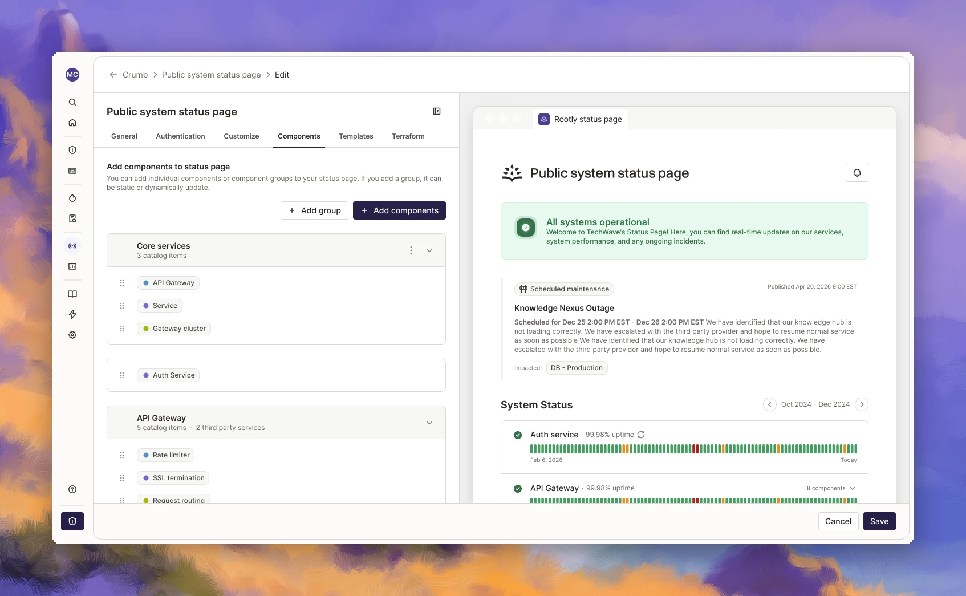Click refresh icon next to Auth service uptime
The image size is (966, 596).
coord(641,435)
